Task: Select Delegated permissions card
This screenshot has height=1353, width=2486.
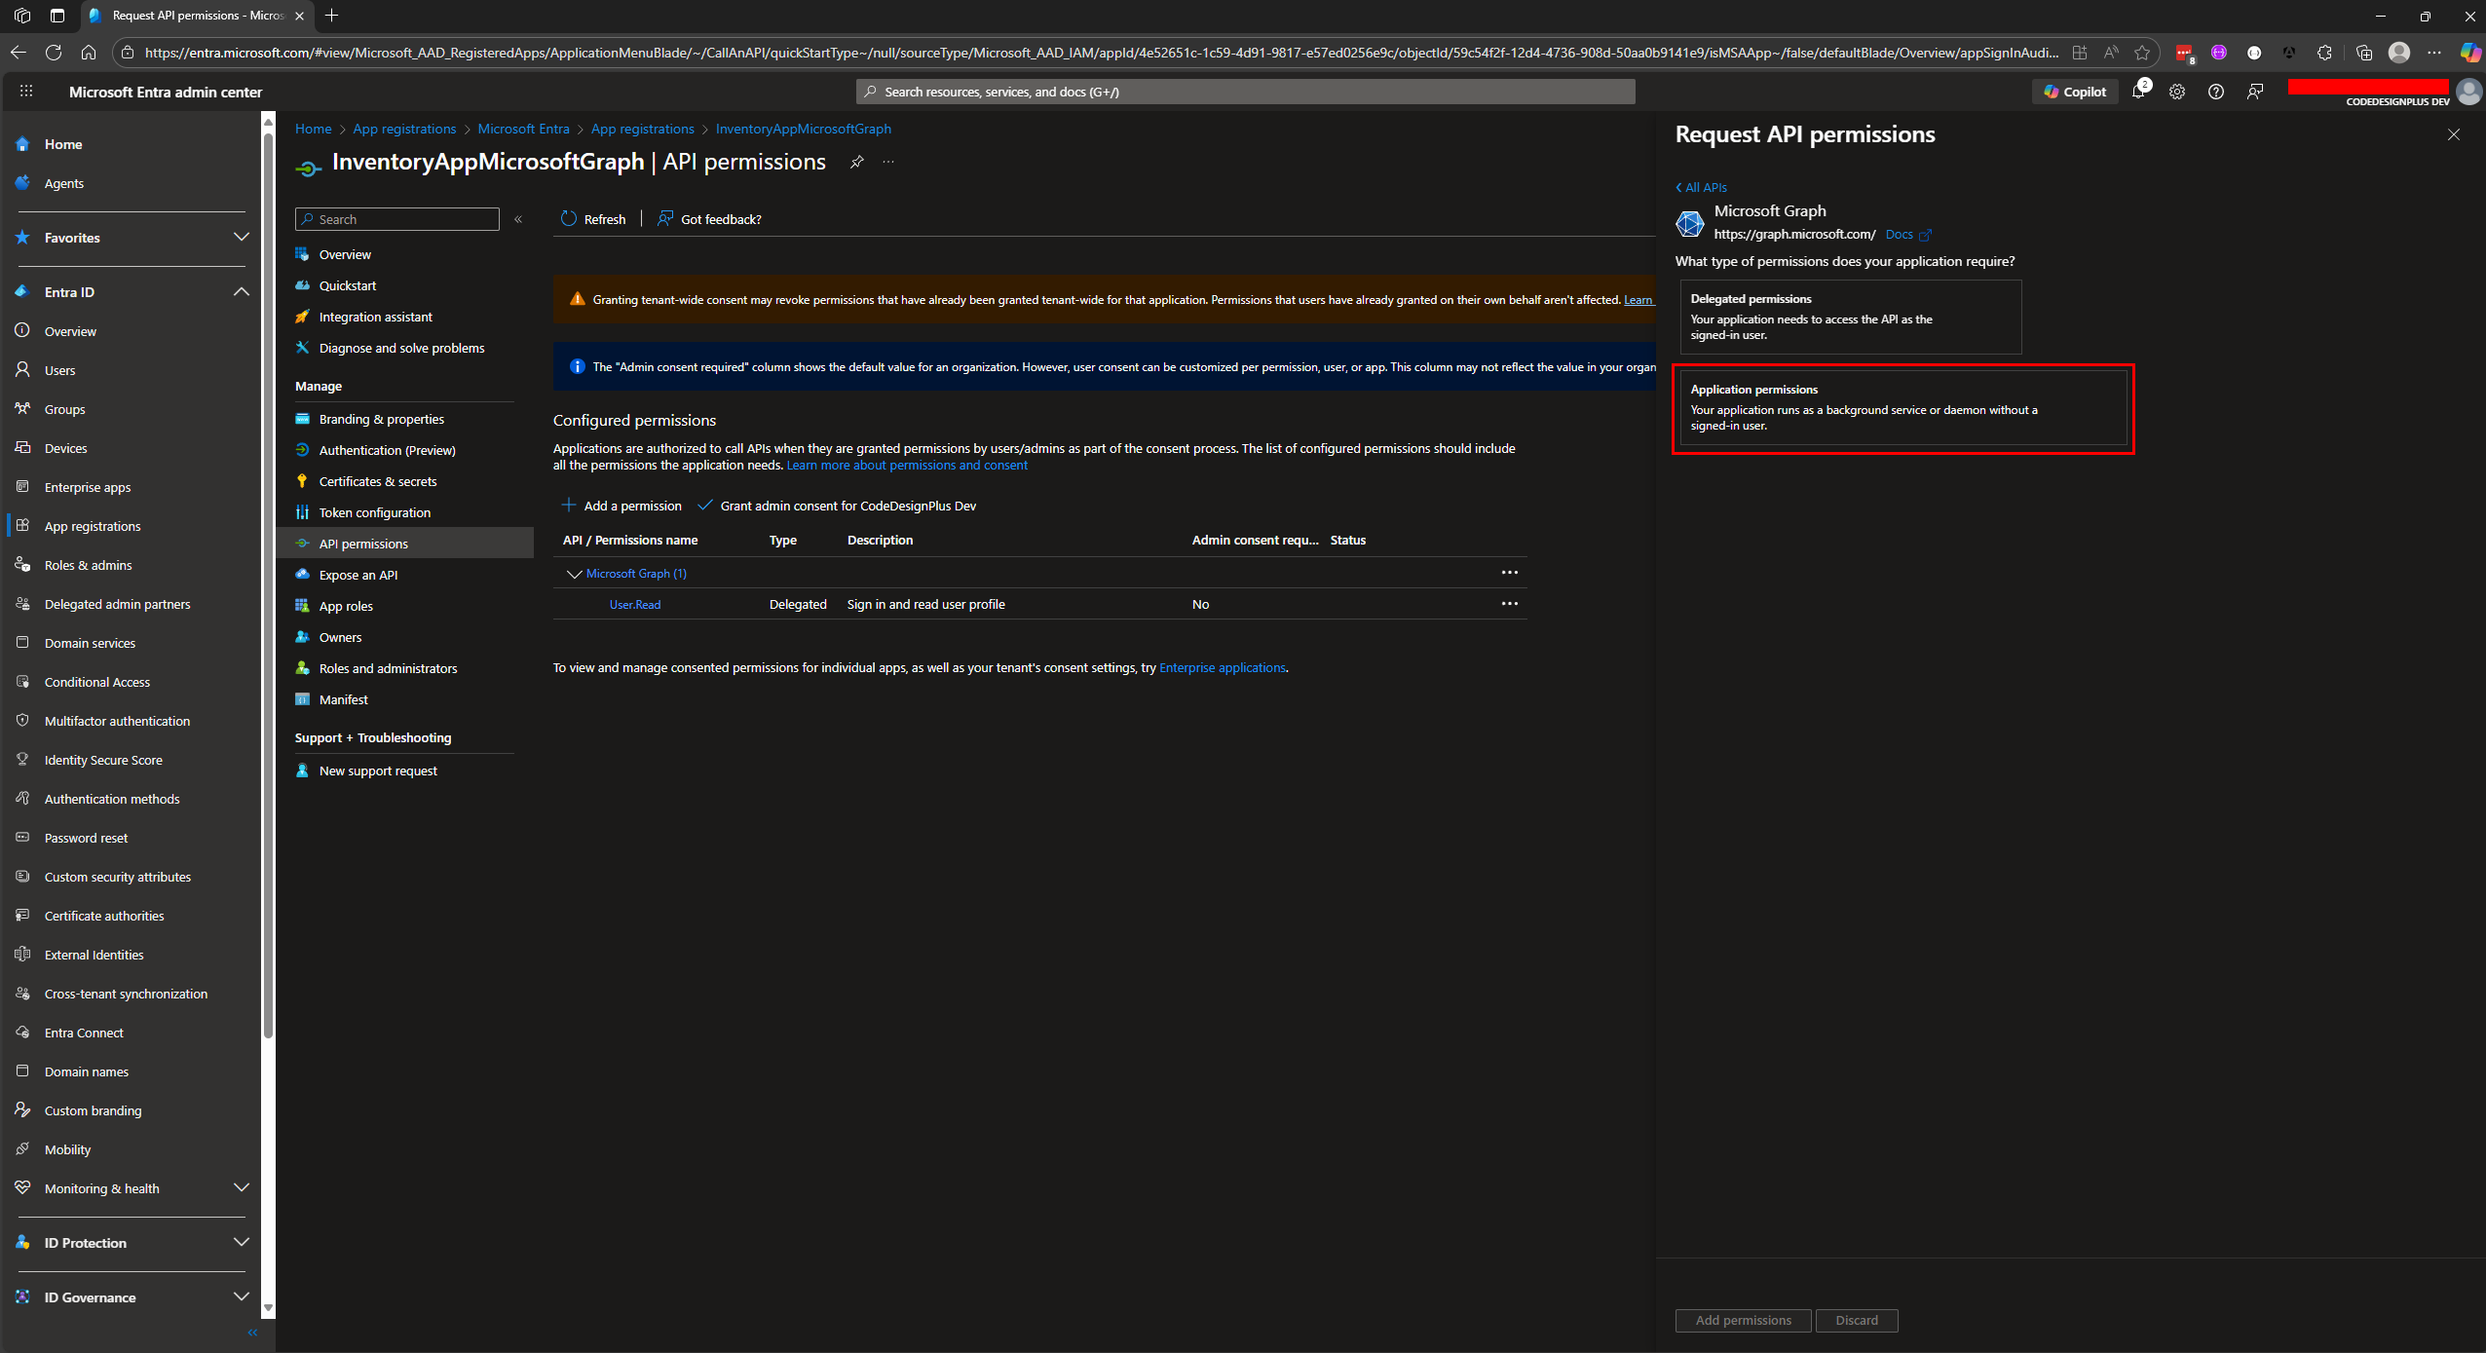Action: click(1851, 317)
